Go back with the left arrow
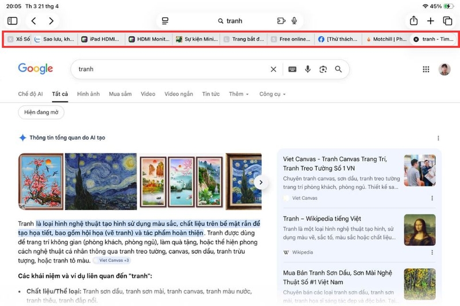Screen dimensions: 460x306 click(33, 21)
